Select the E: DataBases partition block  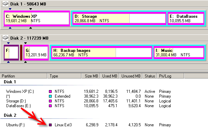tap(186, 18)
